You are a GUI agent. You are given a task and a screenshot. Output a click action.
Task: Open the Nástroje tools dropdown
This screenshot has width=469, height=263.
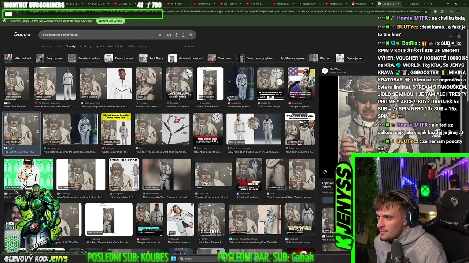(189, 46)
